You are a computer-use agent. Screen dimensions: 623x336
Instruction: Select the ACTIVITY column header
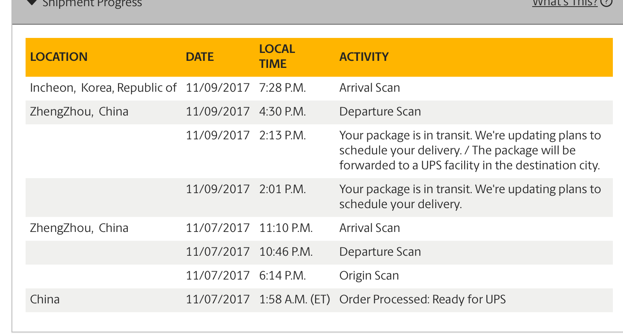click(364, 57)
